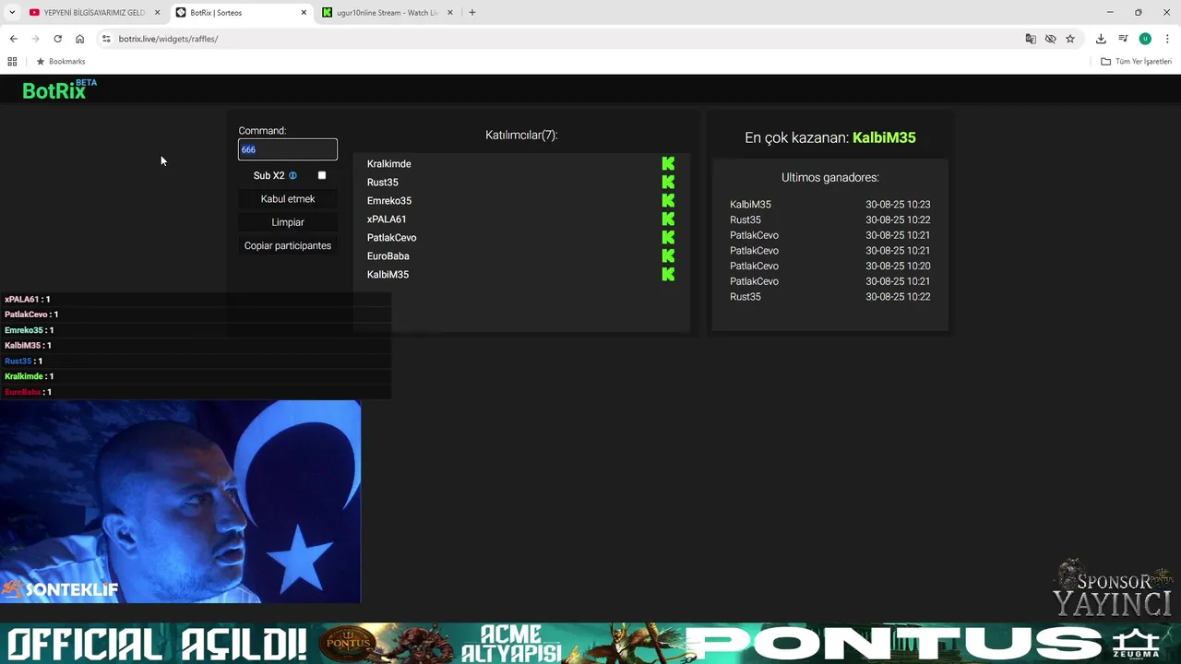Select participant EuroBaba in the list
This screenshot has height=664, width=1181.
388,255
